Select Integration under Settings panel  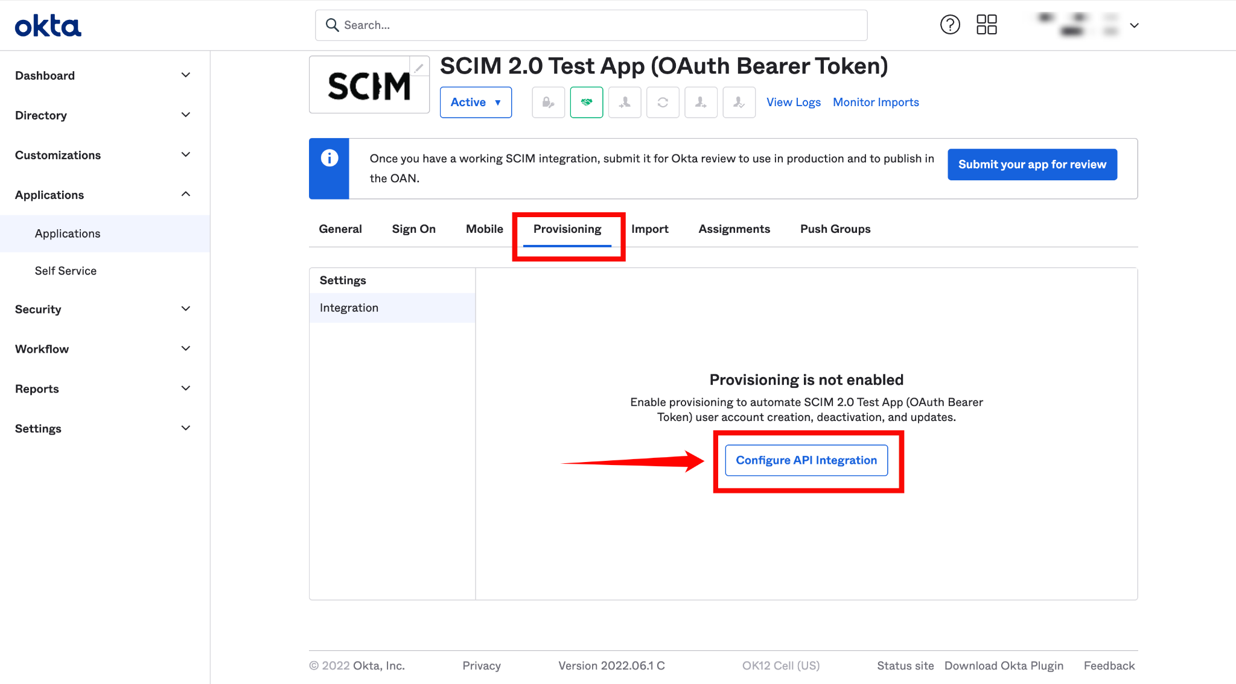click(392, 308)
